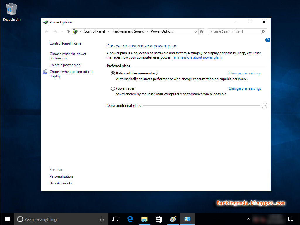Open Choose when to turn off display
Viewport: 300px width, 225px height.
point(71,74)
